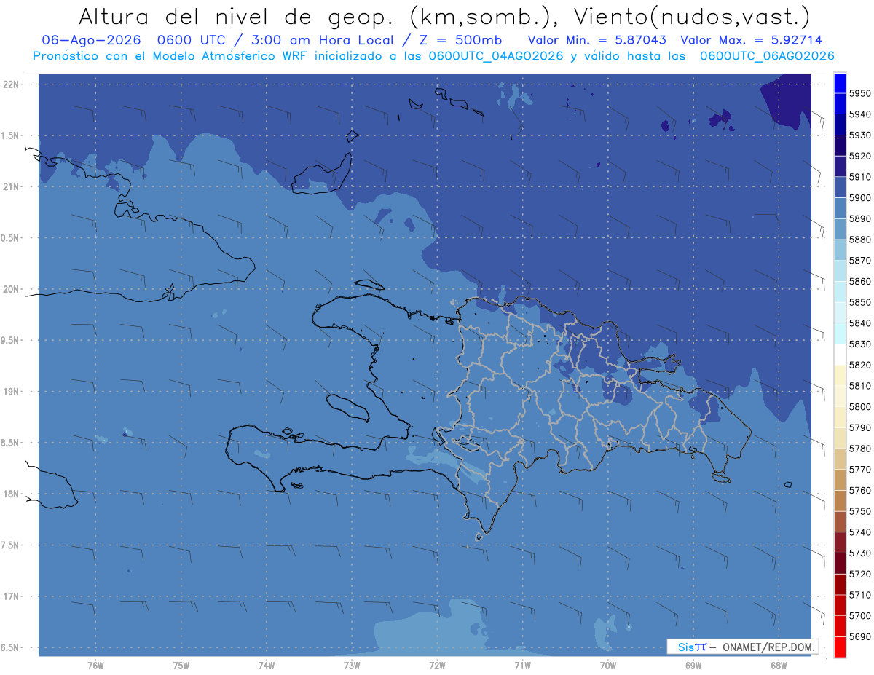Pick the colorbar swatch between 5900 and 5910
This screenshot has height=675, width=874.
coord(840,187)
